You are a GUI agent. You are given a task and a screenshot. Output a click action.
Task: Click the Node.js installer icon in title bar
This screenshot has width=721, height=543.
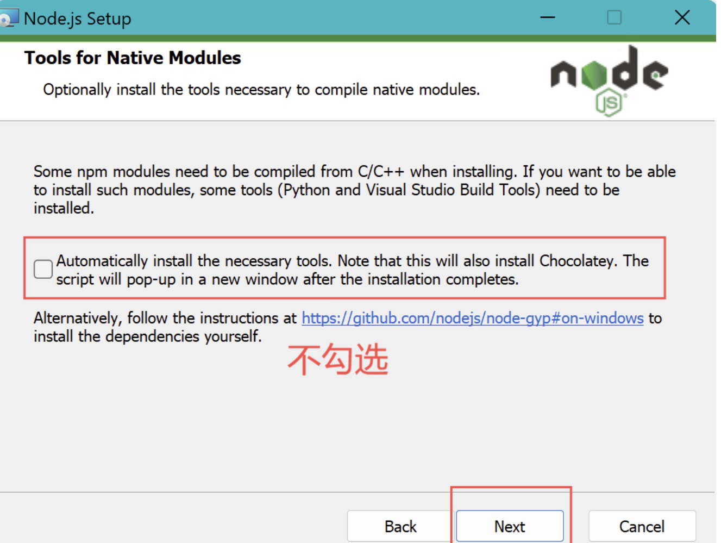(x=9, y=18)
